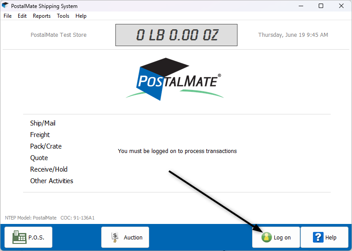The width and height of the screenshot is (352, 251).
Task: Open the Help menu in menu bar
Action: pos(81,16)
